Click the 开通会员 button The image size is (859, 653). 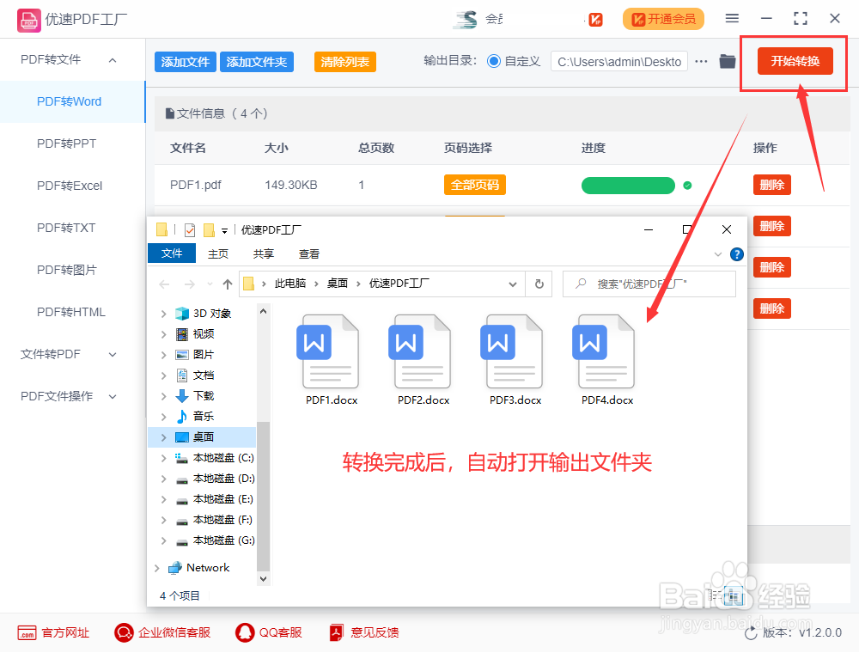663,19
